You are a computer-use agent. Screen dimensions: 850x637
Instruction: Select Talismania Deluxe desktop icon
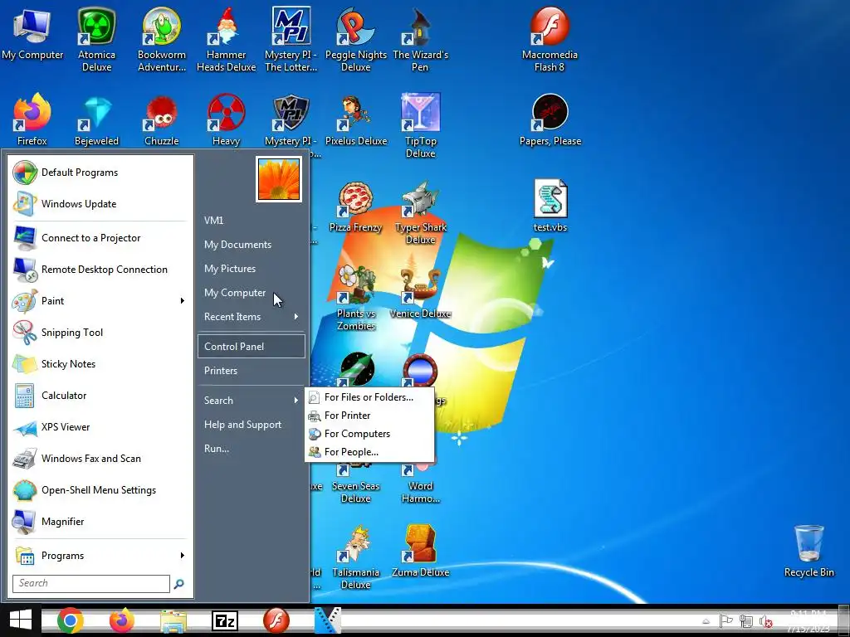click(x=355, y=557)
